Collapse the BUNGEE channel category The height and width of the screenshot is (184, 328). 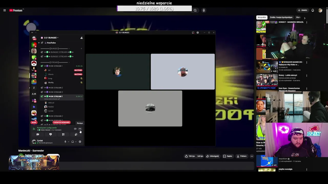click(54, 49)
